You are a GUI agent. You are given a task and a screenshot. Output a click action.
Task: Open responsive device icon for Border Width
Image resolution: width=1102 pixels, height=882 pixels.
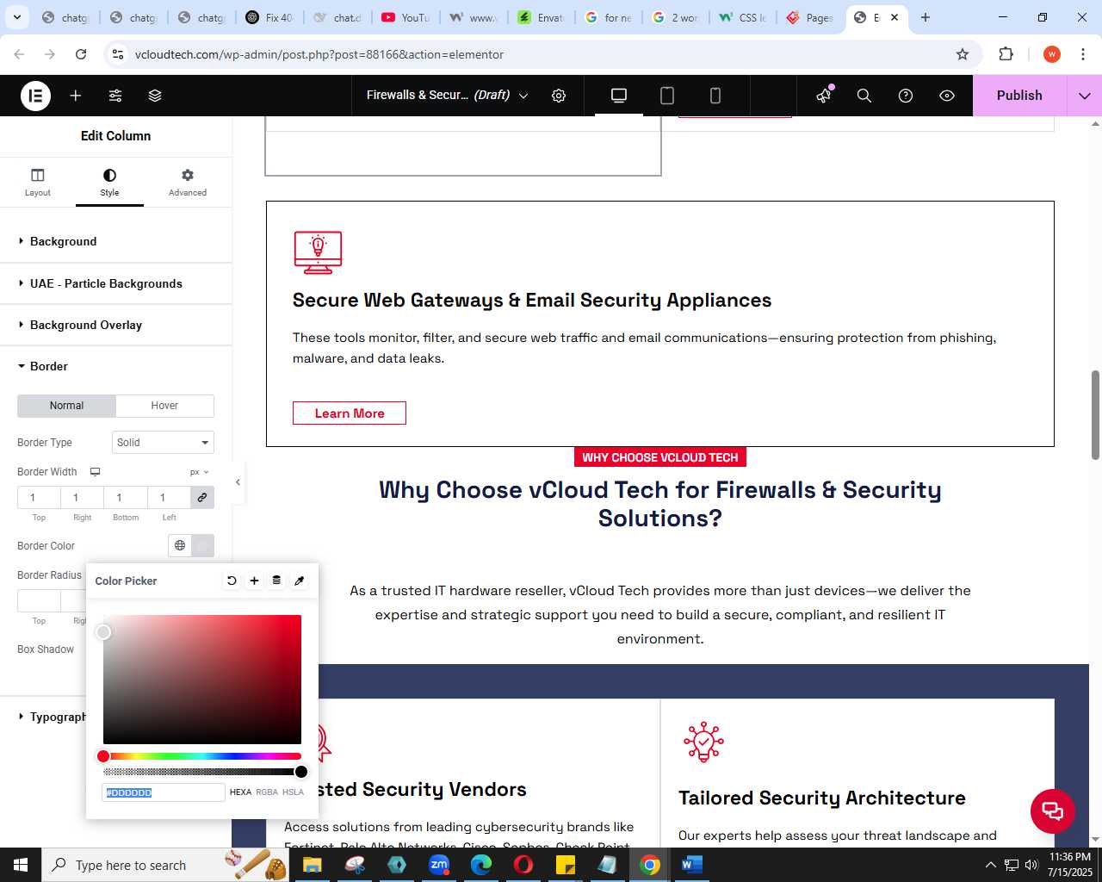(x=96, y=472)
